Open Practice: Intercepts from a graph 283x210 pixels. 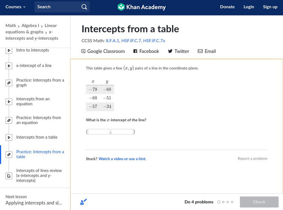[40, 83]
